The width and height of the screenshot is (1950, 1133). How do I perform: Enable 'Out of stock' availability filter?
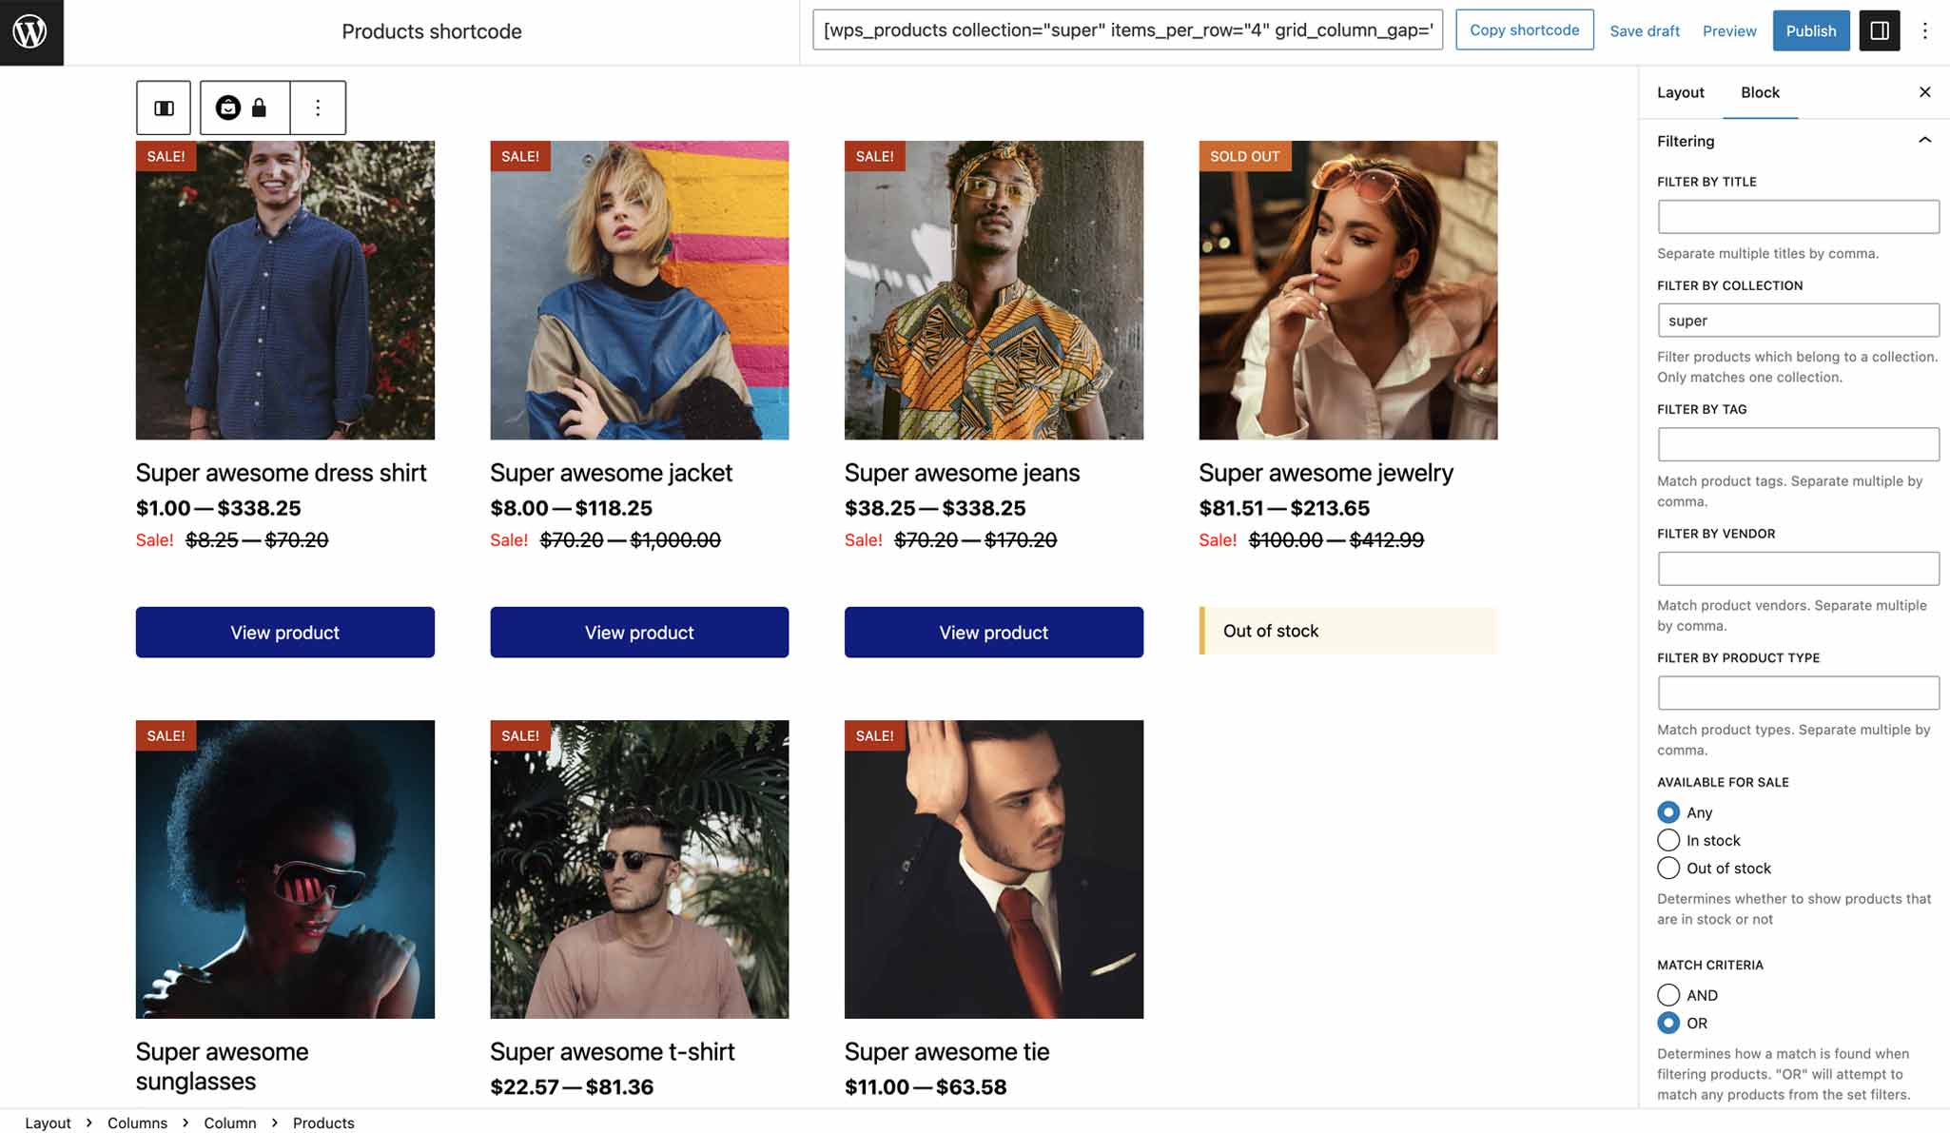click(1668, 868)
